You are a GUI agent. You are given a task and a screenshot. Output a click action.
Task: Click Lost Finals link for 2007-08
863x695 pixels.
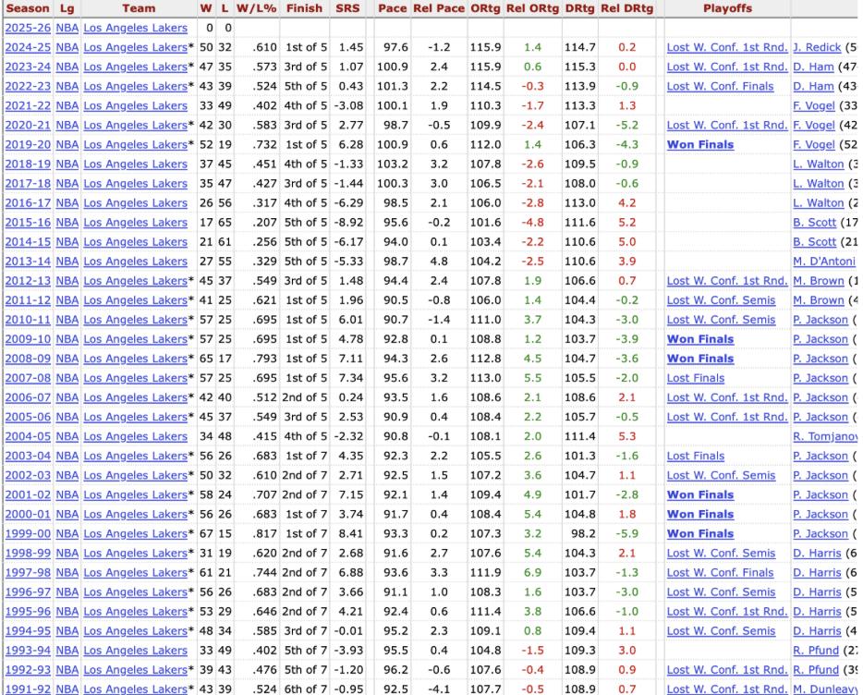[x=695, y=378]
